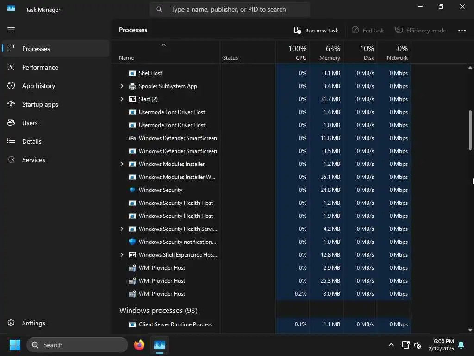Click the process search input field
Screen dimensions: 474x356
click(x=230, y=9)
